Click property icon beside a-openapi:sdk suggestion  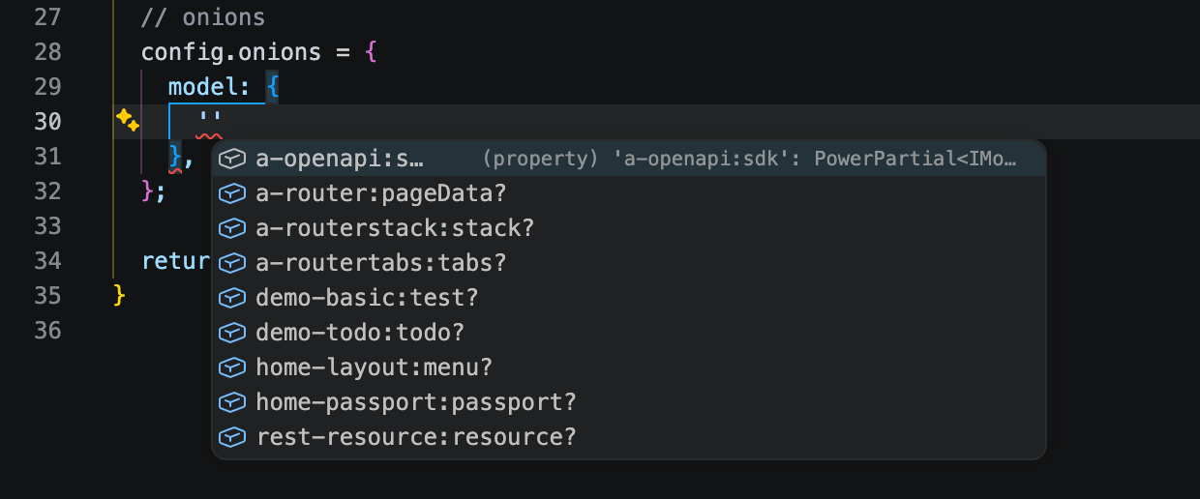(x=231, y=159)
